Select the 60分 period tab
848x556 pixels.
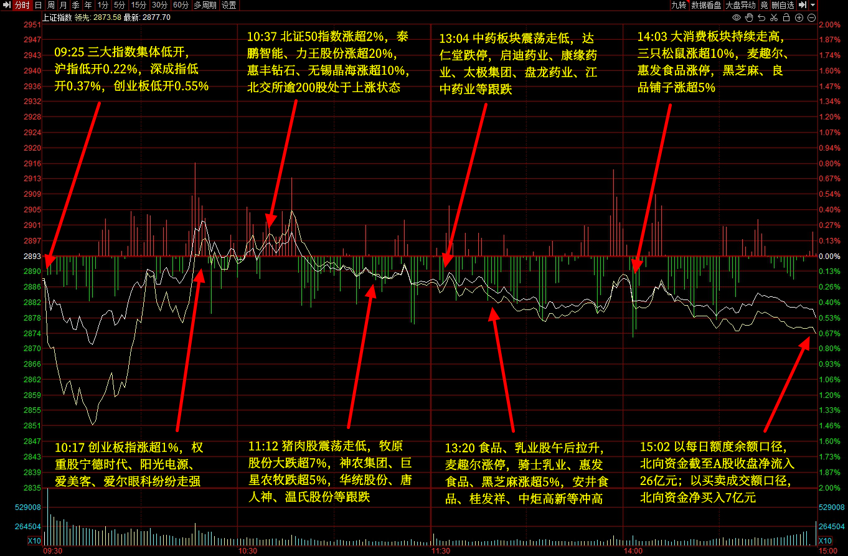pyautogui.click(x=181, y=5)
